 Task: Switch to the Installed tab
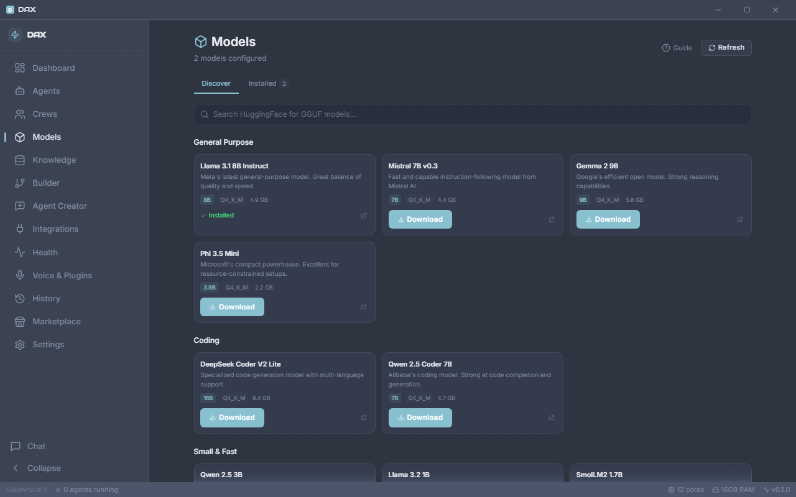point(269,83)
